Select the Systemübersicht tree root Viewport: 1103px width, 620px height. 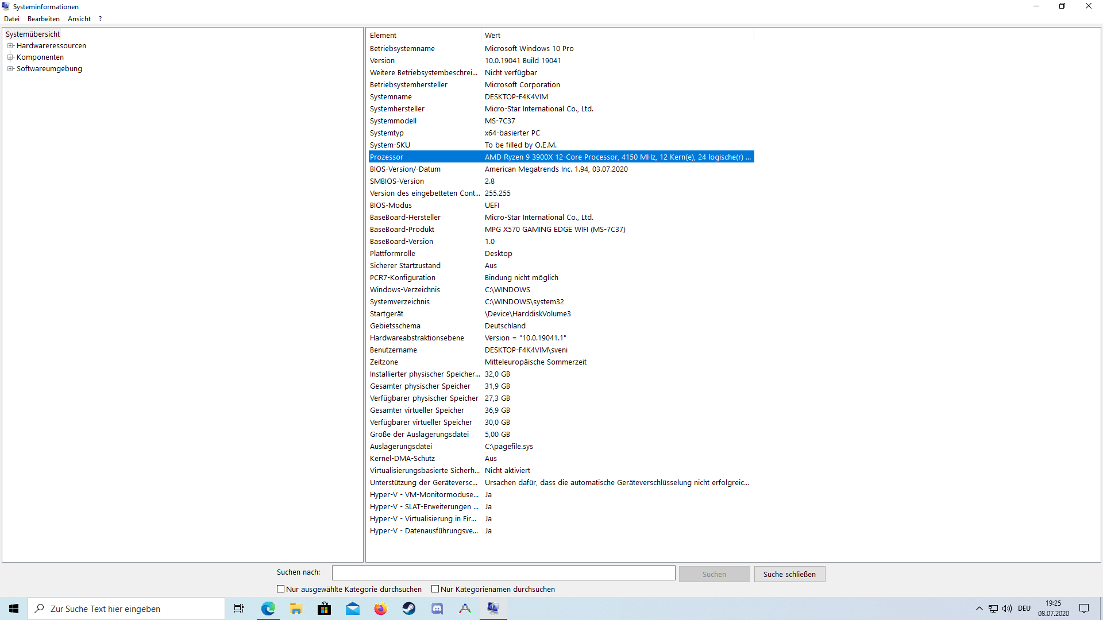point(33,34)
